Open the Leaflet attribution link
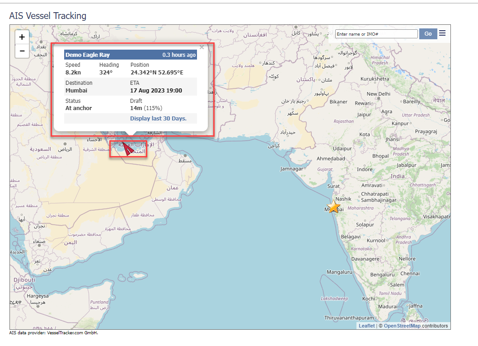 (366, 326)
